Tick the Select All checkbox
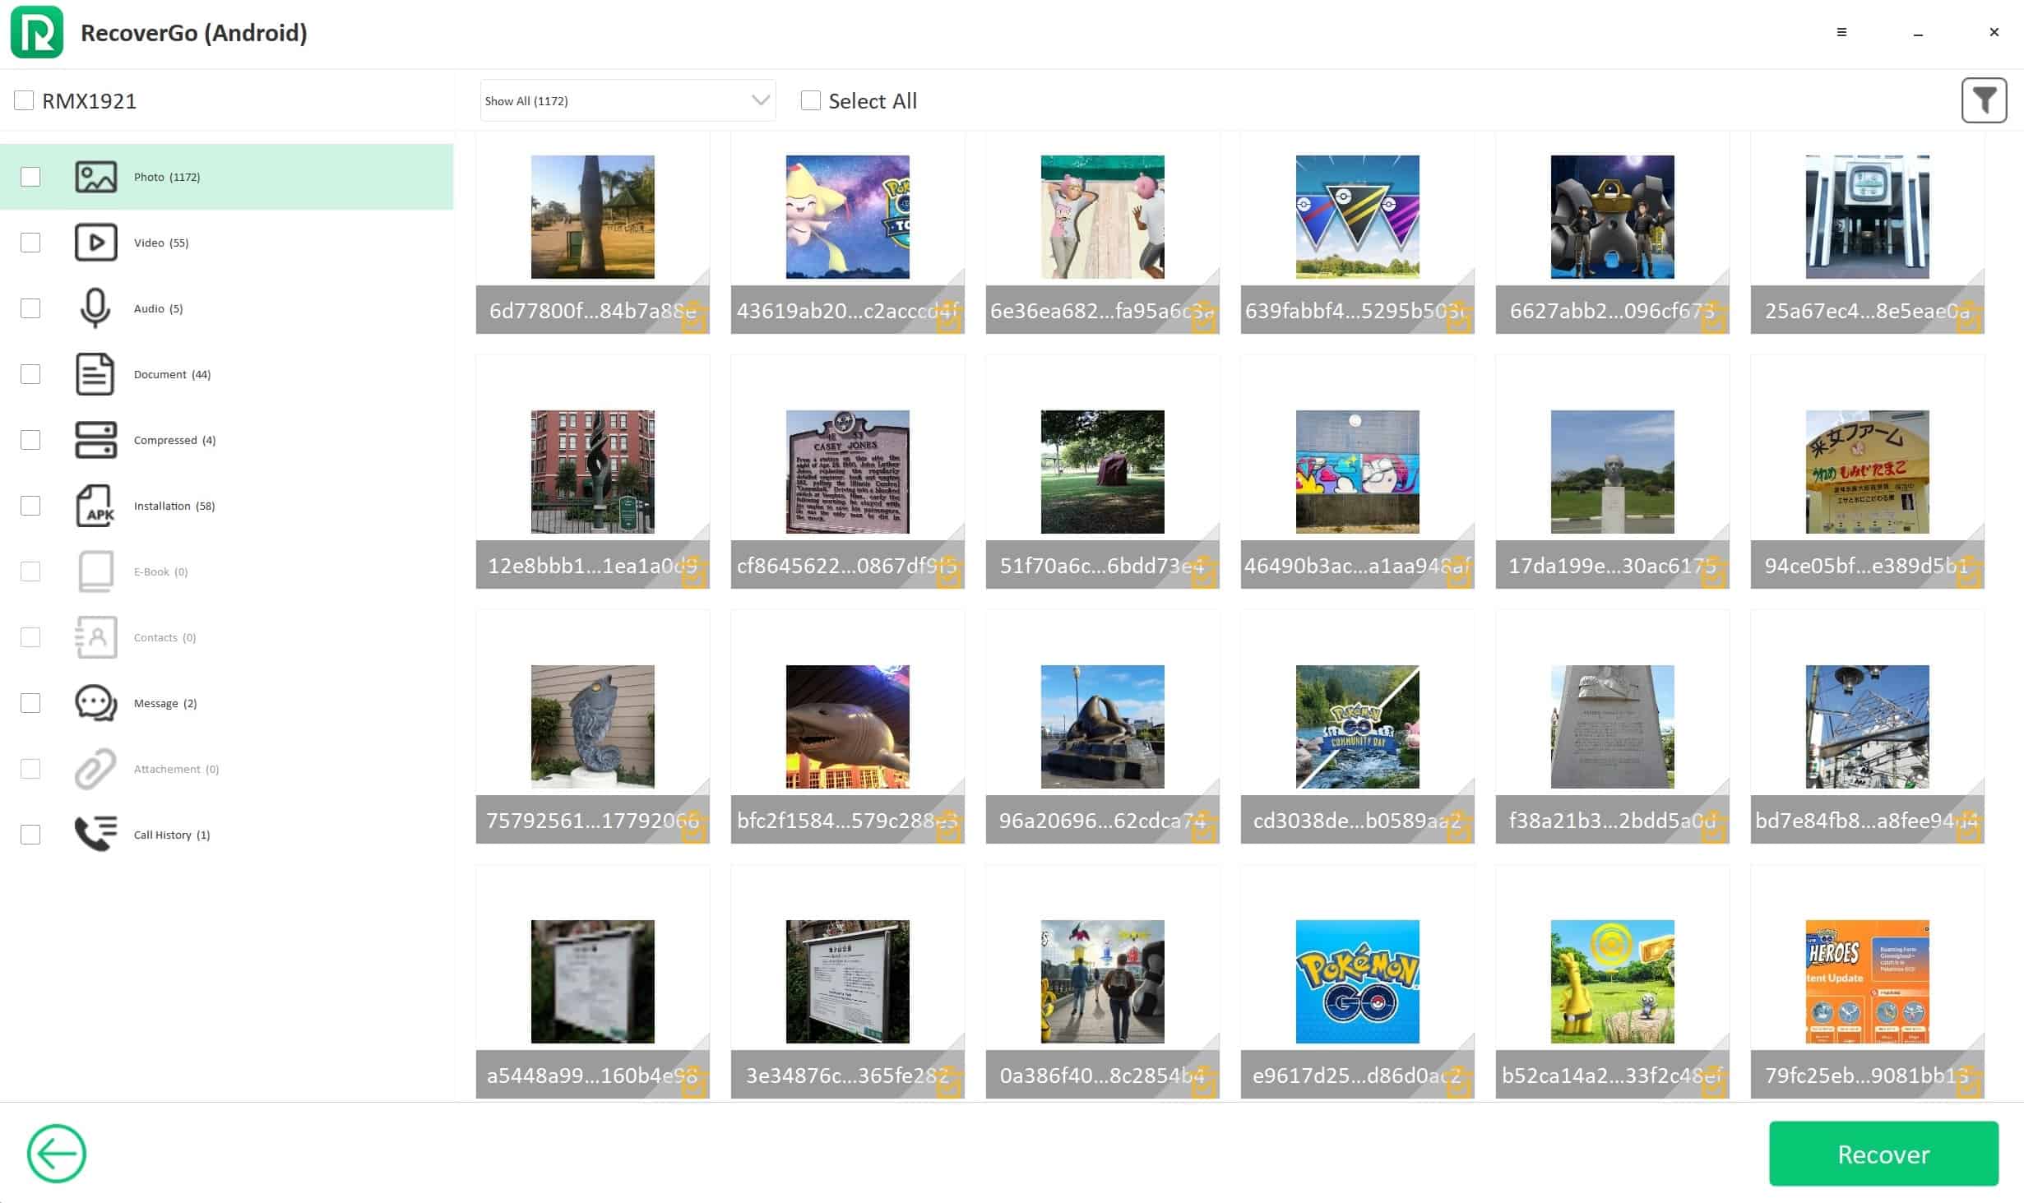 coord(810,100)
